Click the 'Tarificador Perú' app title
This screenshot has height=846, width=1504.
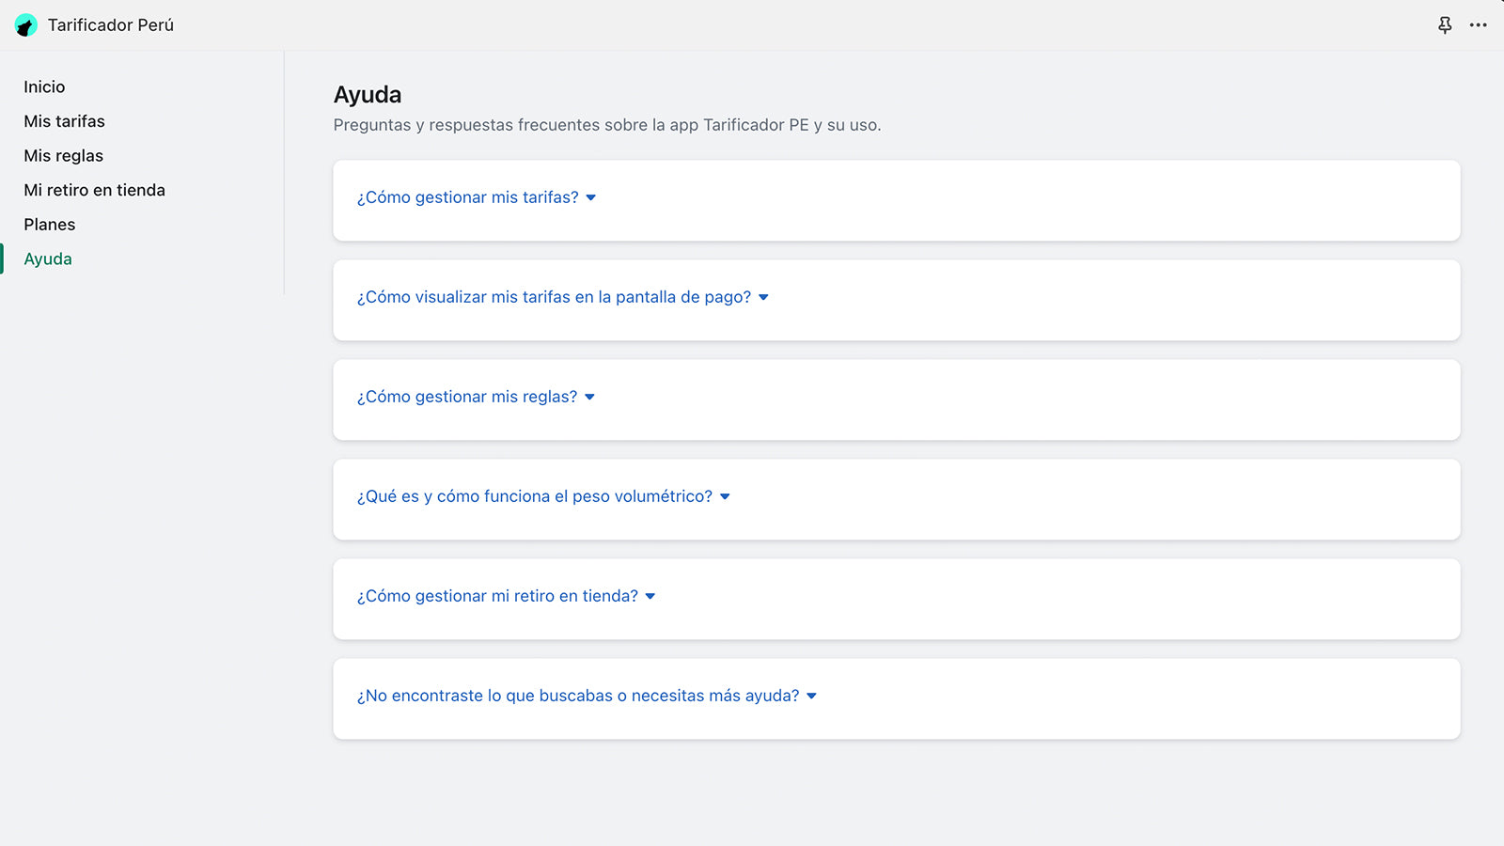pyautogui.click(x=111, y=25)
